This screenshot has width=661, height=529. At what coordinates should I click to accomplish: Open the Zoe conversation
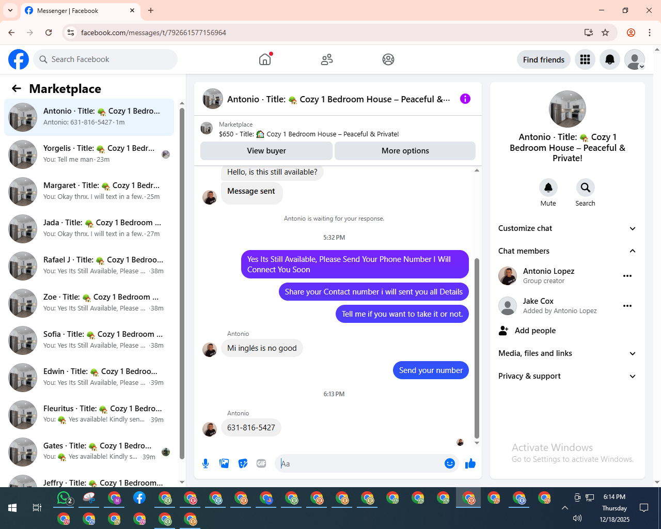coord(89,303)
